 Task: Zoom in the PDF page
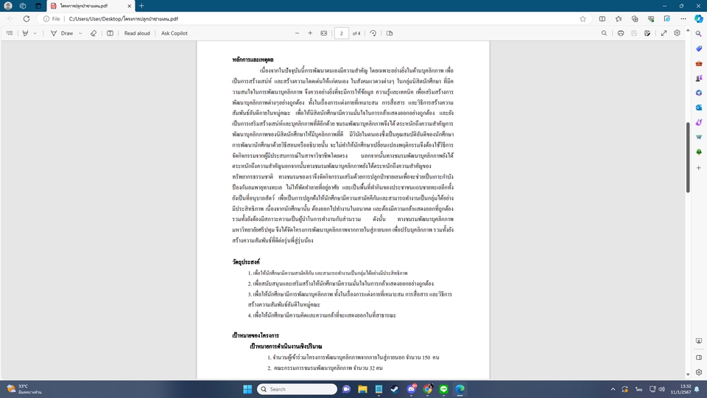click(310, 33)
